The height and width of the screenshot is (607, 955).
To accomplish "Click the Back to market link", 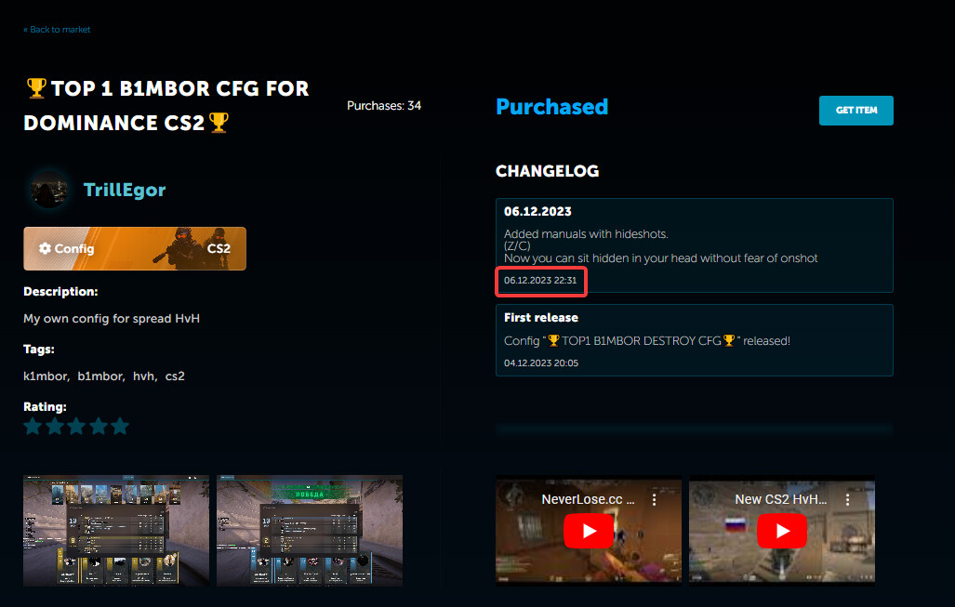I will 57,30.
